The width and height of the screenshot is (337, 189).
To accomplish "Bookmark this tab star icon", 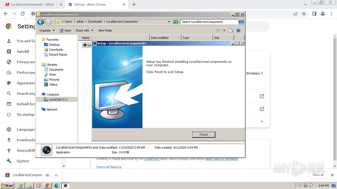I will [x=304, y=14].
